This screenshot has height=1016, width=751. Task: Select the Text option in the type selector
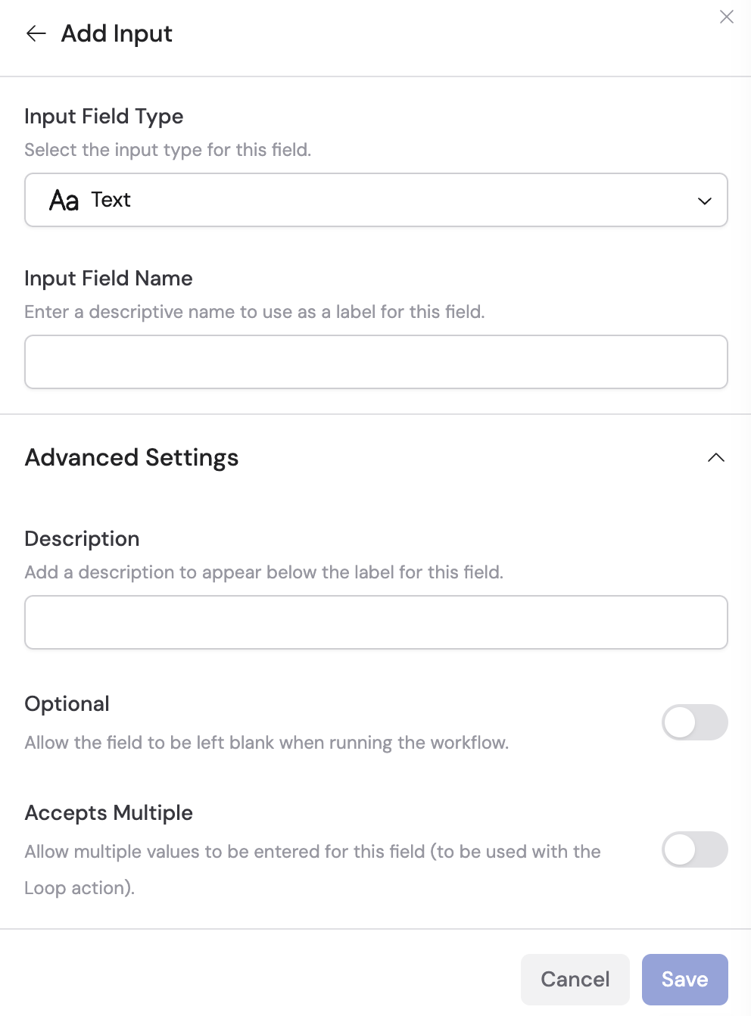111,200
